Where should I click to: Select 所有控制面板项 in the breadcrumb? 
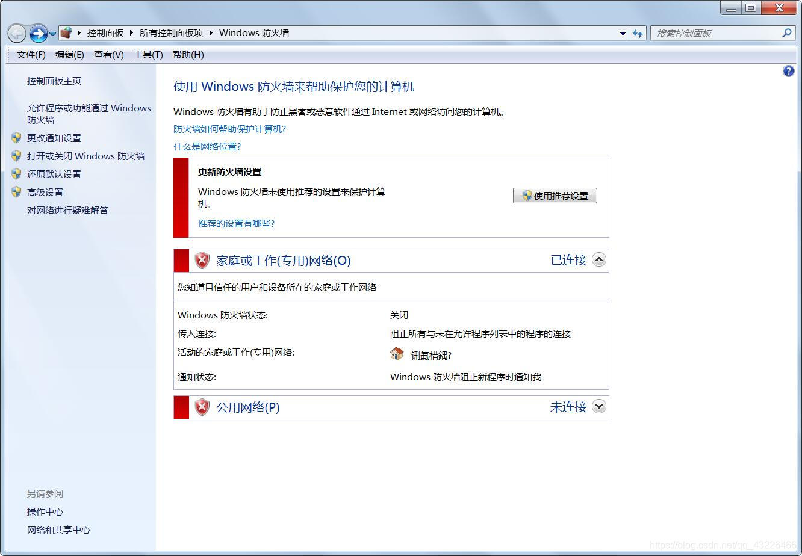click(171, 33)
